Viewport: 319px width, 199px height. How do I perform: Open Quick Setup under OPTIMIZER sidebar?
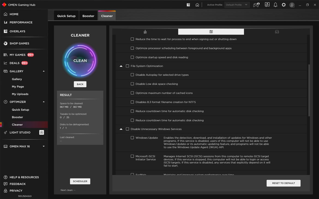pos(20,110)
